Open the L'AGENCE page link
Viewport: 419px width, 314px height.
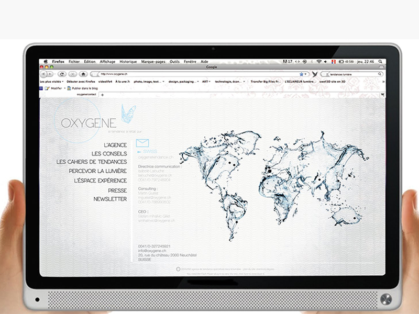(115, 144)
